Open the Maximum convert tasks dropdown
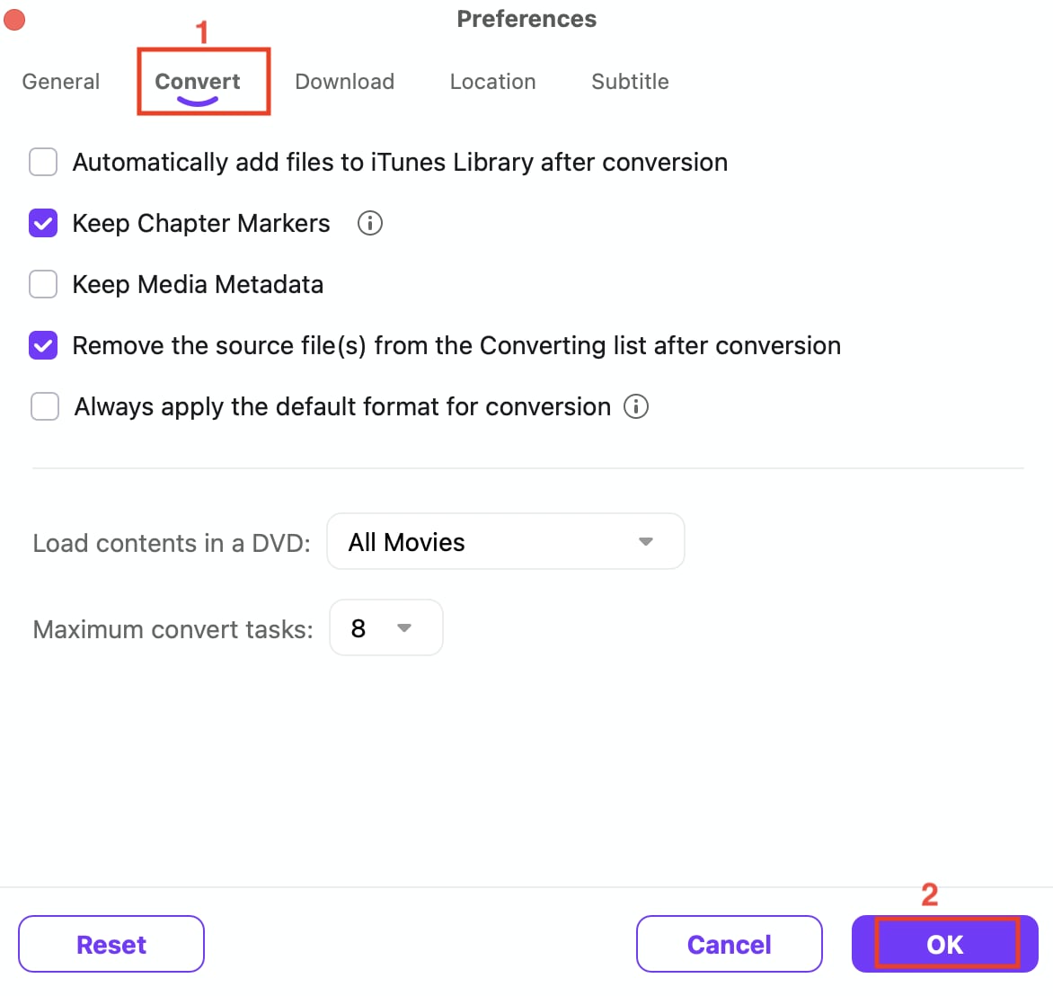 [x=385, y=627]
